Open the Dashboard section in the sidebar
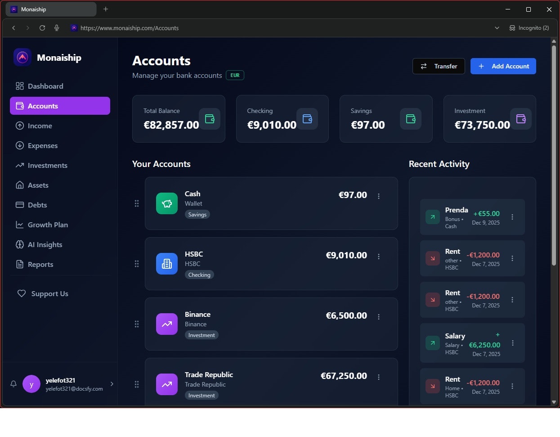 point(45,86)
